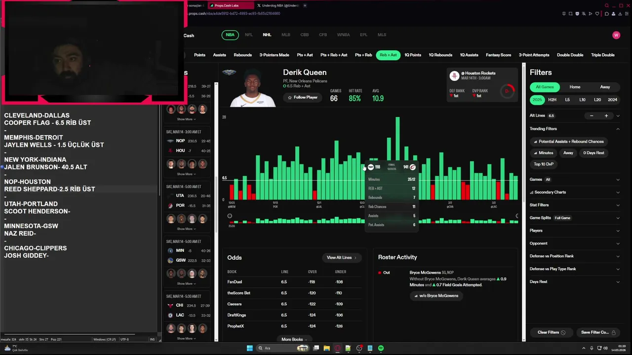Viewport: 632px width, 355px height.
Task: Click the Task View taskbar icon
Action: [316, 348]
